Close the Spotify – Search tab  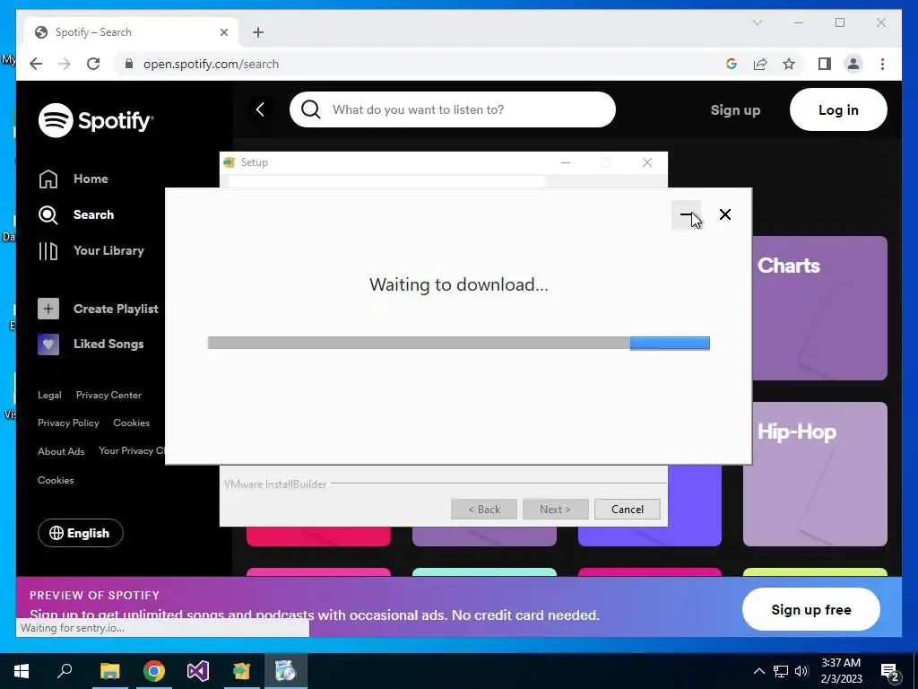(x=223, y=32)
